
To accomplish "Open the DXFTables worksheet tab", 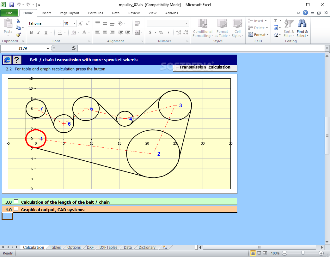I will (108, 247).
